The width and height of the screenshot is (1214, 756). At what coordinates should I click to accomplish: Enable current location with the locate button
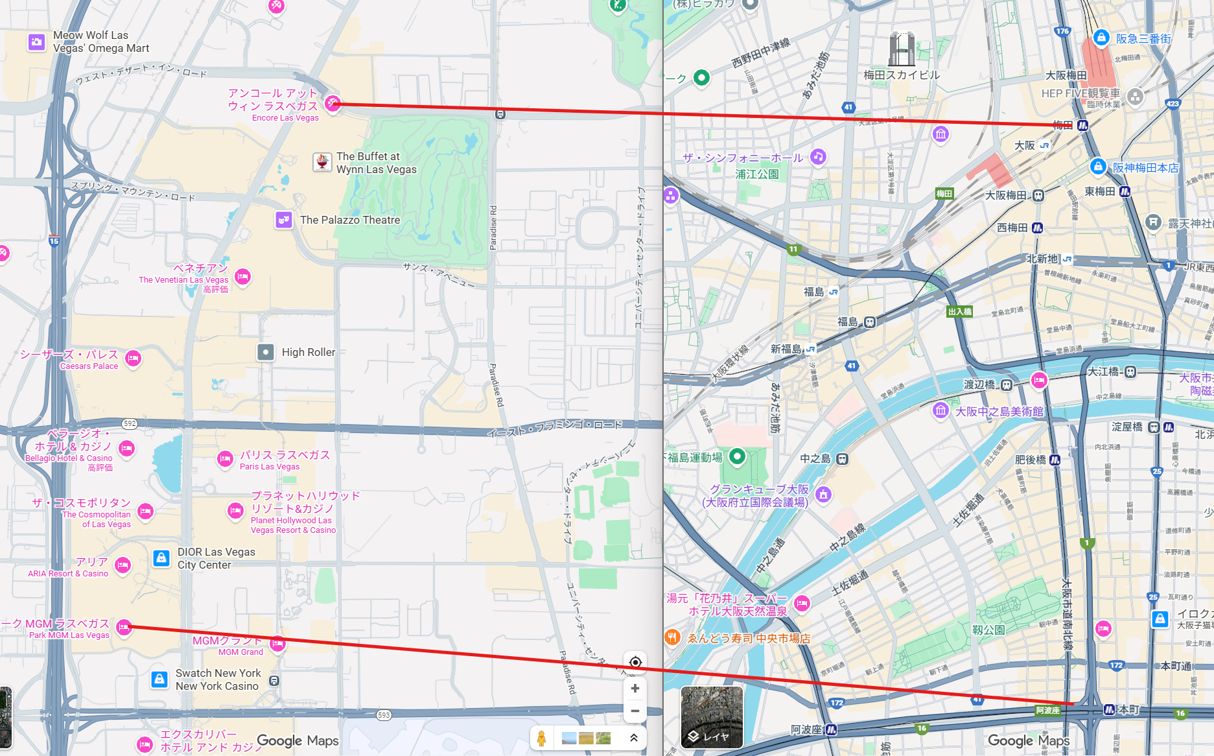click(x=635, y=663)
